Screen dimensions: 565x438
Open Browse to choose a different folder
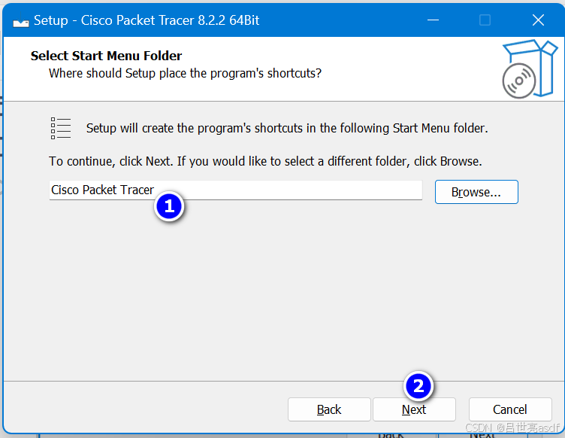click(476, 192)
